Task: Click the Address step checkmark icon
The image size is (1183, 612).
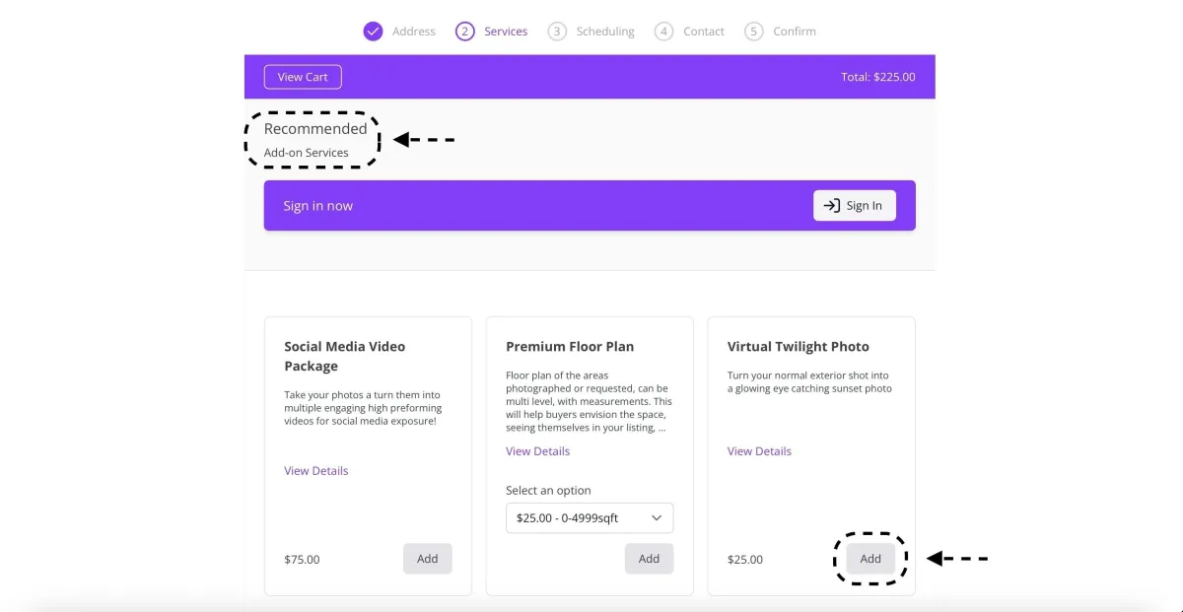Action: click(373, 32)
